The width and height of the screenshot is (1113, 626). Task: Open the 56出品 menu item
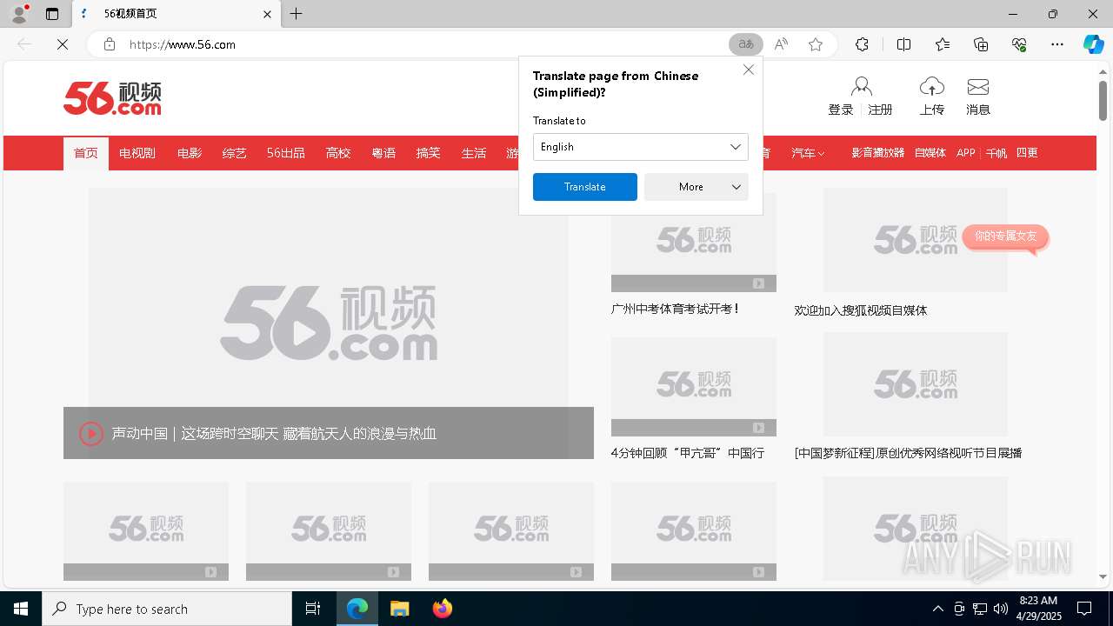pos(286,153)
